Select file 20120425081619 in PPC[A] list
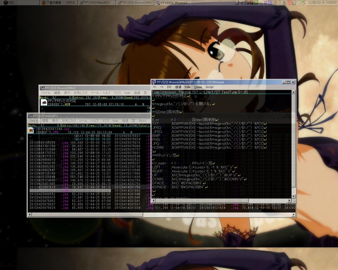 pyautogui.click(x=70, y=187)
